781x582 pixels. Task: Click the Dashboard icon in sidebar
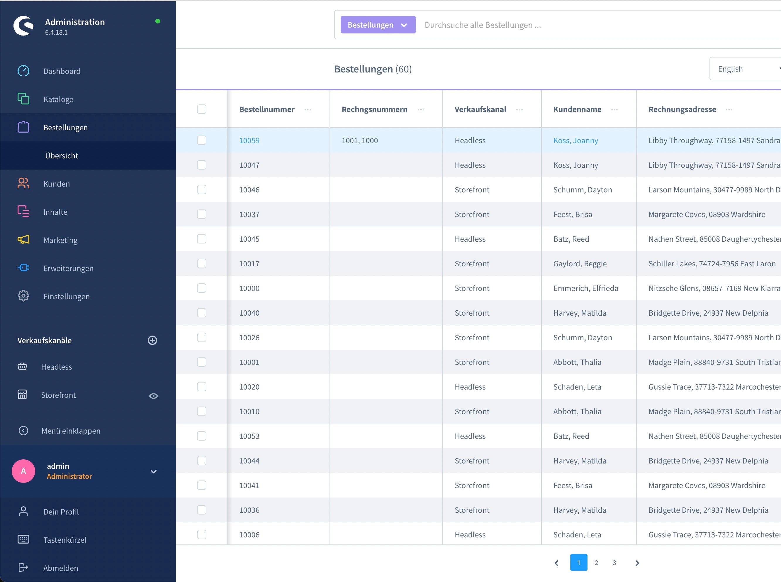pyautogui.click(x=23, y=70)
